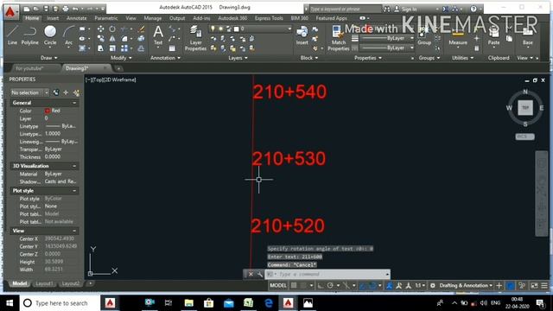Click the command line input field
The height and width of the screenshot is (311, 553).
328,274
